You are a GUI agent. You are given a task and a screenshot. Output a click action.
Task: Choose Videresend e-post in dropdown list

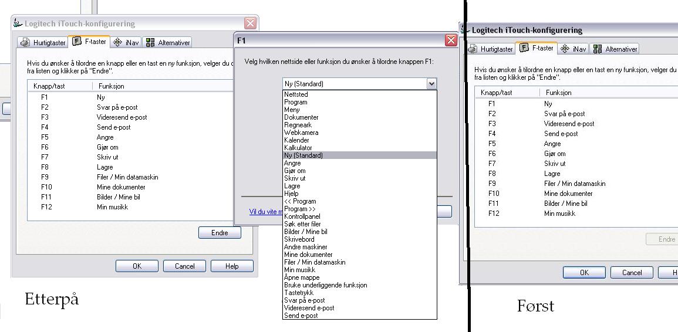359,308
